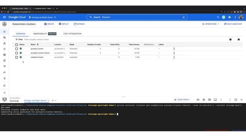Click the Google Cloud logo
Viewport: 246px width, 138px height.
point(17,17)
